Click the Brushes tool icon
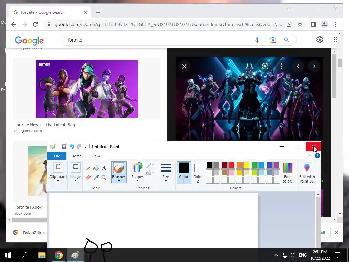 click(x=119, y=168)
